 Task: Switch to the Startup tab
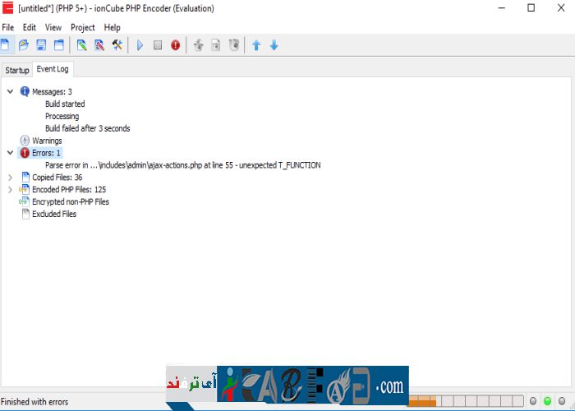coord(16,70)
